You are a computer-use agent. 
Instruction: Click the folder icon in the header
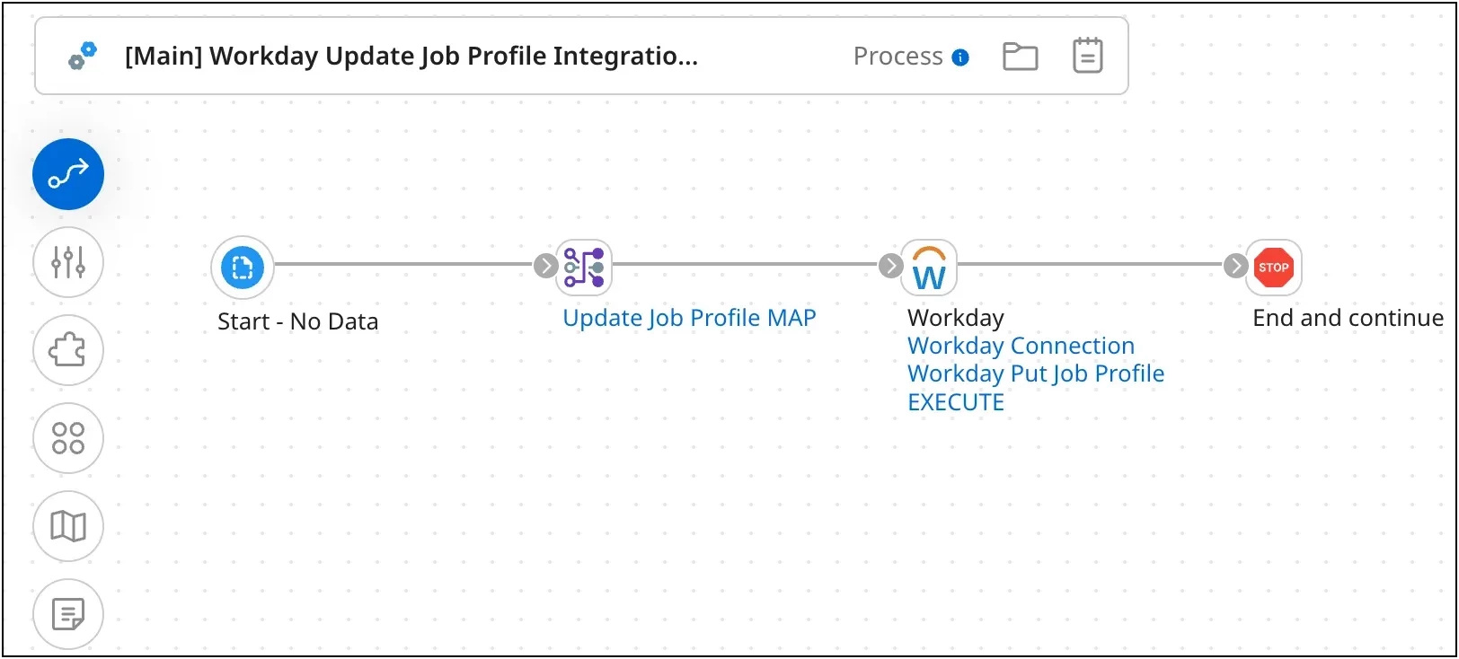[1020, 56]
